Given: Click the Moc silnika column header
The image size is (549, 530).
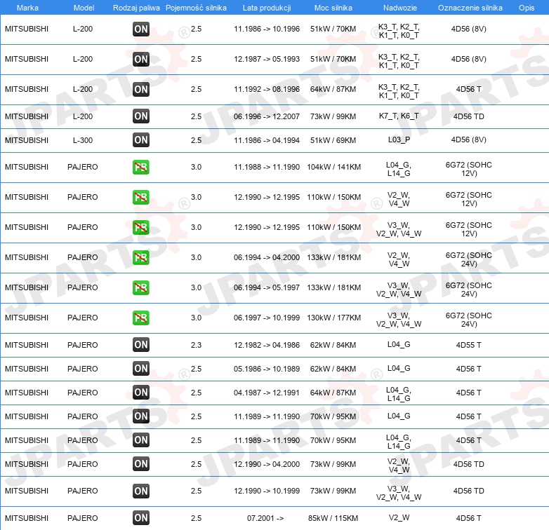Looking at the screenshot, I should (333, 8).
